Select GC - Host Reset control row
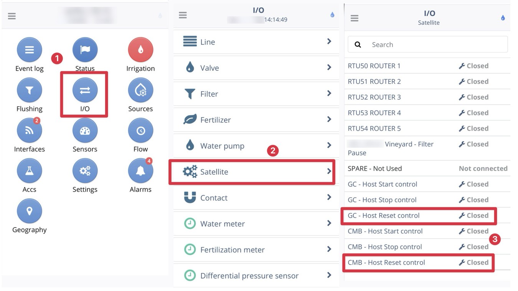Image resolution: width=518 pixels, height=291 pixels. 418,216
